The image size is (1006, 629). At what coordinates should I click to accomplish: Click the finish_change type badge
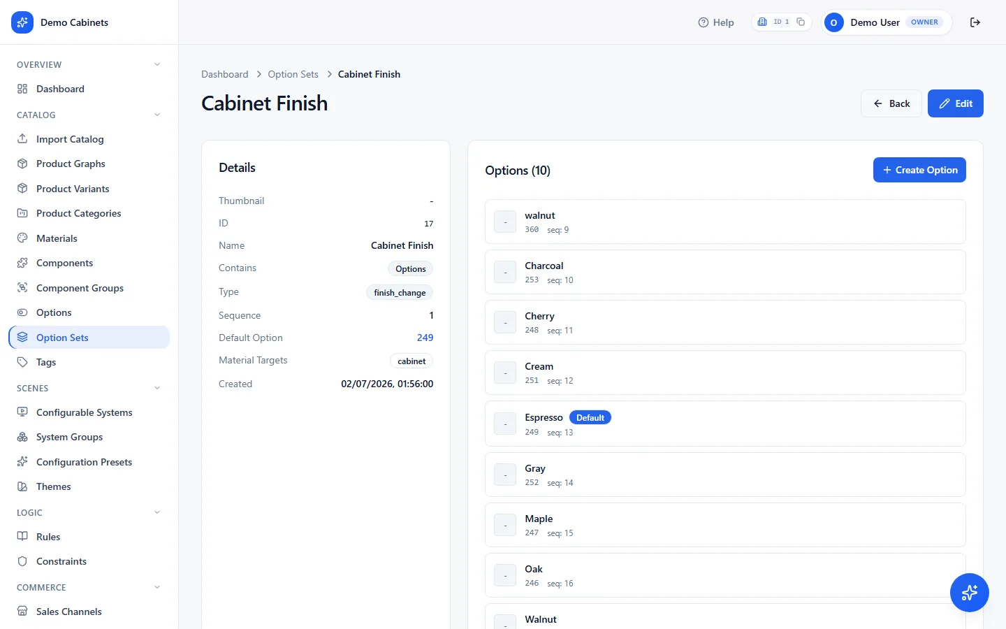(400, 292)
